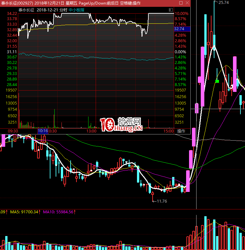
Task: Open the 操作 menu button
Action: (181, 131)
